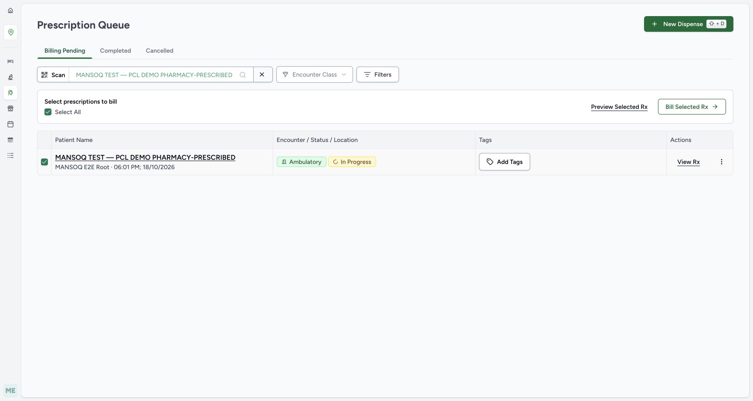Expand the Encounter Class dropdown
This screenshot has width=753, height=401.
[x=315, y=74]
